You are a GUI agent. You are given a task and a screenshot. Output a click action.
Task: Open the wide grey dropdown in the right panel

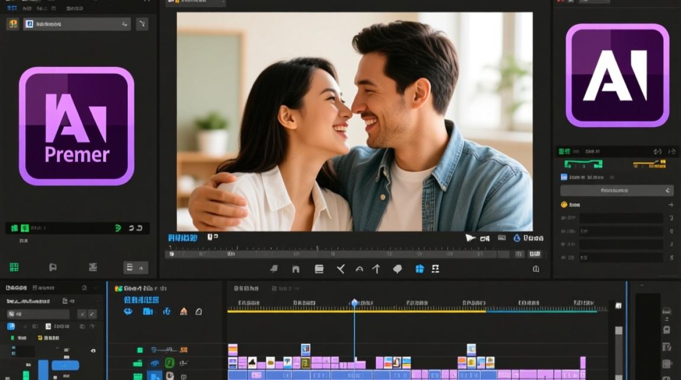pos(617,191)
